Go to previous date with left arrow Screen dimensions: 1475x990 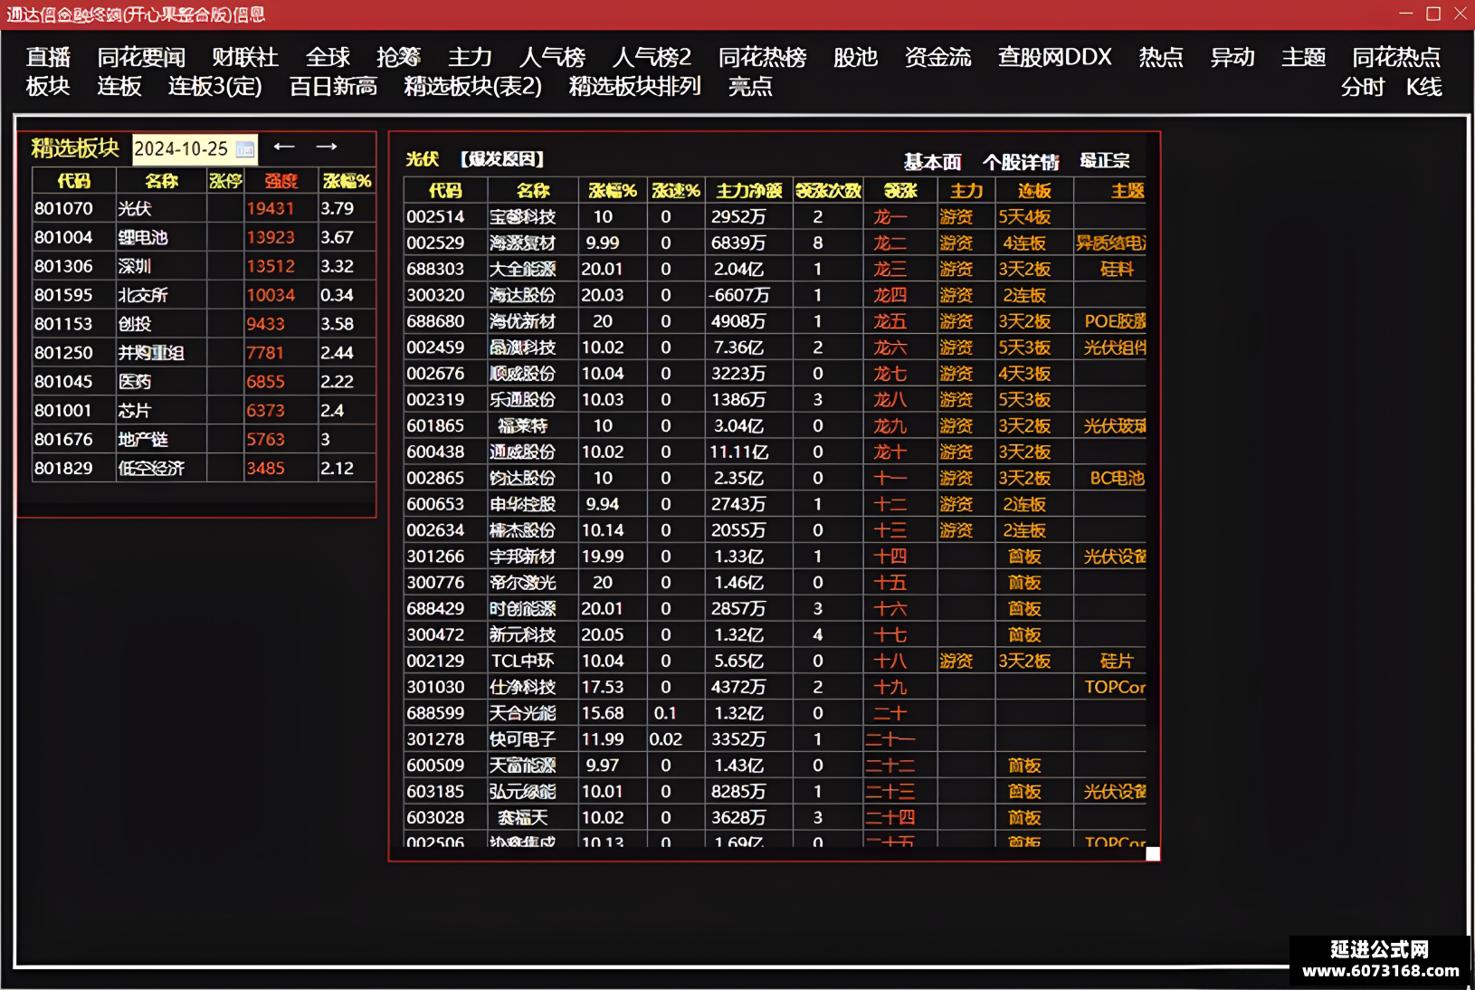pyautogui.click(x=284, y=147)
